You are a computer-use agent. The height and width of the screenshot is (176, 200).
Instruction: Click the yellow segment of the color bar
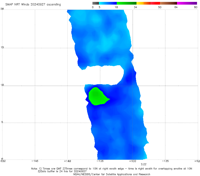(x=140, y=3)
